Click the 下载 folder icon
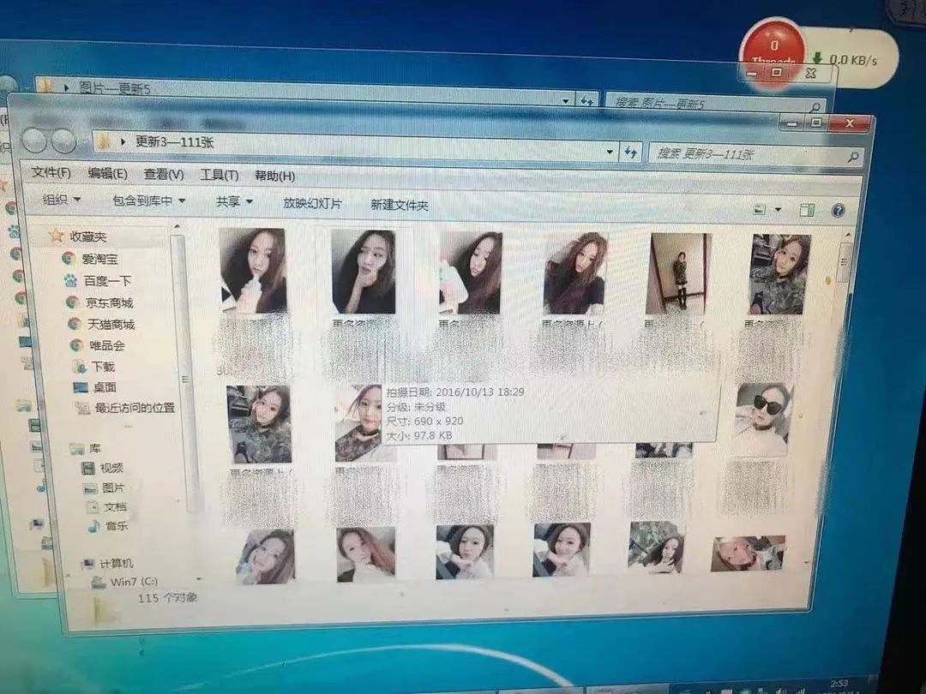This screenshot has width=926, height=694. (x=80, y=367)
